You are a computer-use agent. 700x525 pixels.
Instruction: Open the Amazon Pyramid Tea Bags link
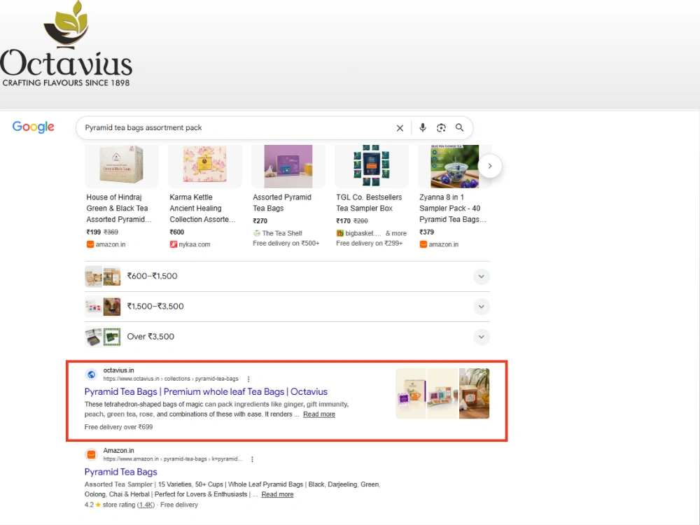[x=121, y=472]
